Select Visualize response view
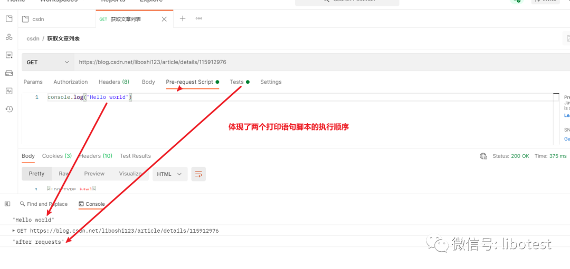The width and height of the screenshot is (570, 269). 130,174
